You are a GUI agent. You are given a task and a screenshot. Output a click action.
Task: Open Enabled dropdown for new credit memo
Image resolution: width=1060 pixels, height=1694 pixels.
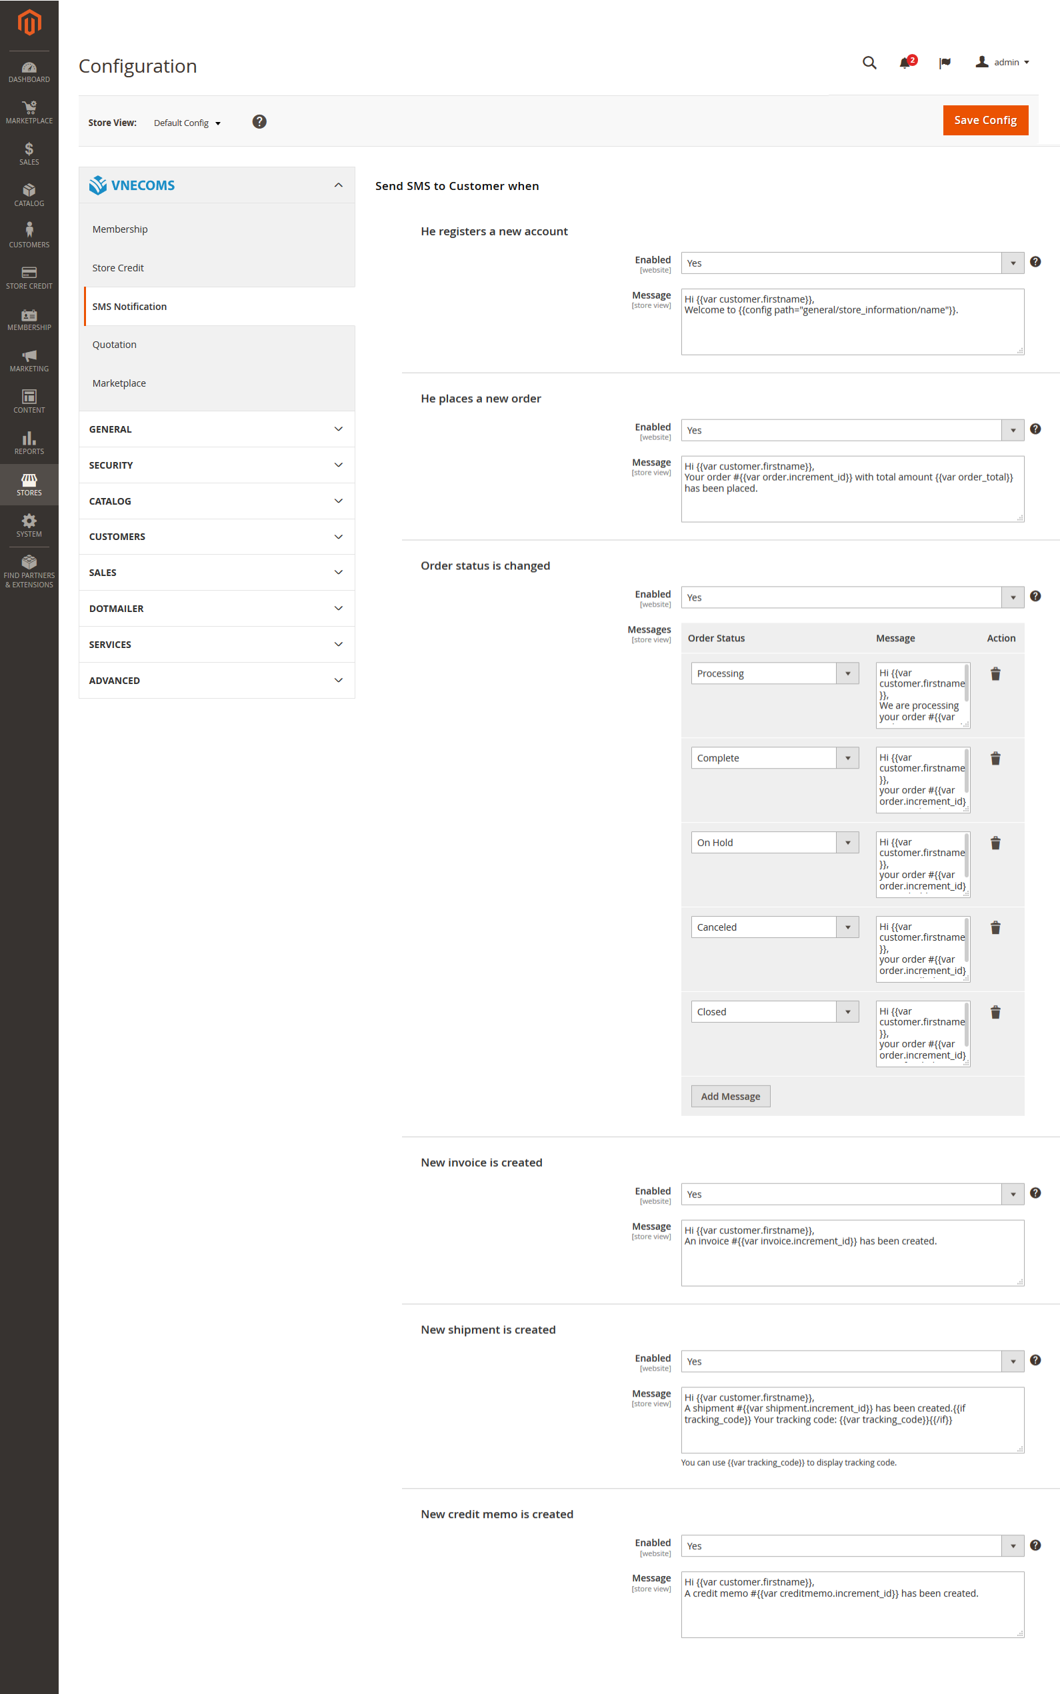[852, 1546]
